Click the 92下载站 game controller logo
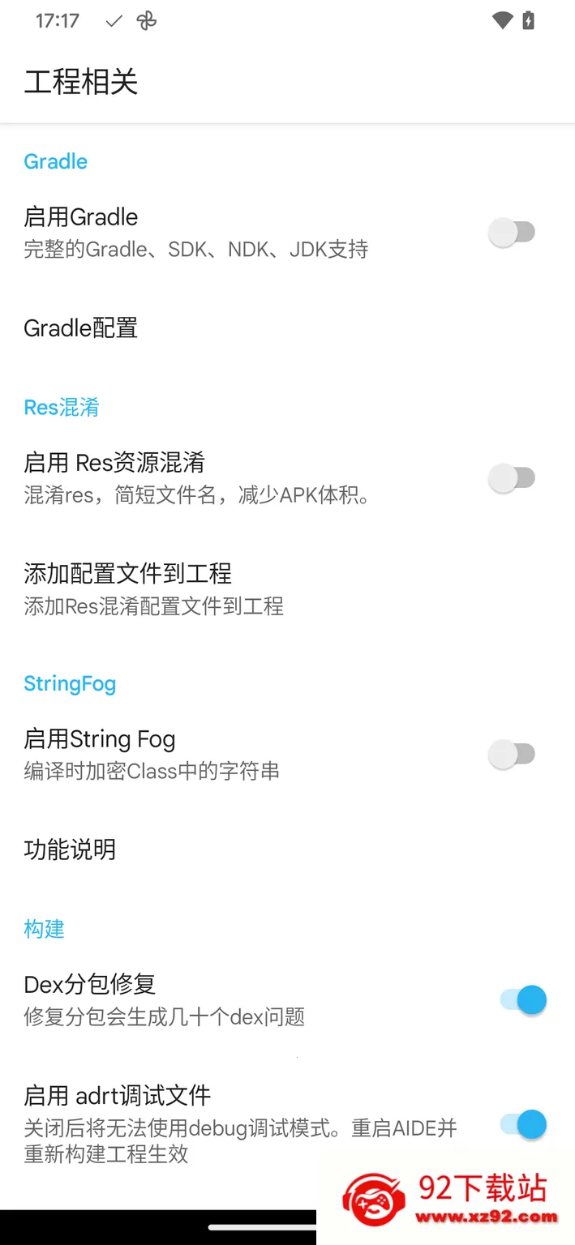The image size is (575, 1245). (x=374, y=1200)
